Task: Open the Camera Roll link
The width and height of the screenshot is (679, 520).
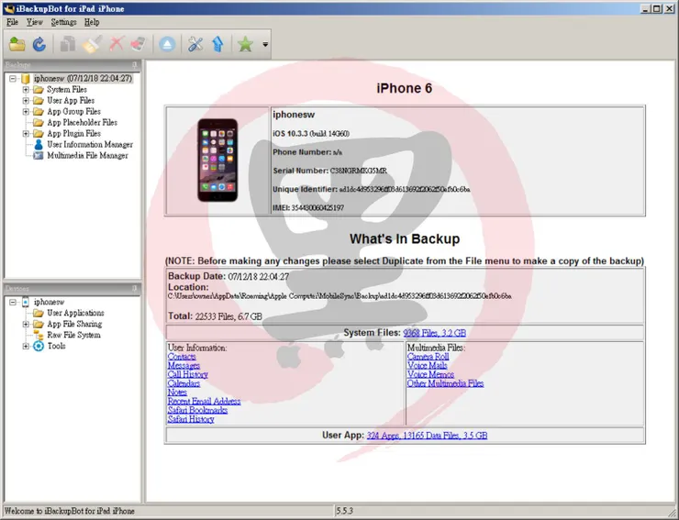Action: pyautogui.click(x=428, y=357)
